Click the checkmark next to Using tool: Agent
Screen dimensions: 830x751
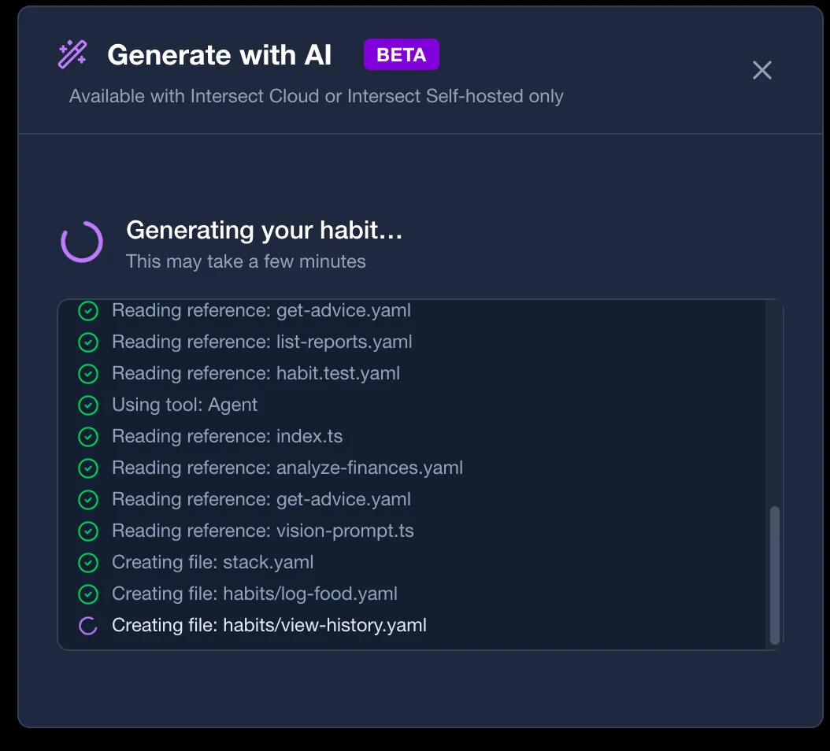point(88,405)
